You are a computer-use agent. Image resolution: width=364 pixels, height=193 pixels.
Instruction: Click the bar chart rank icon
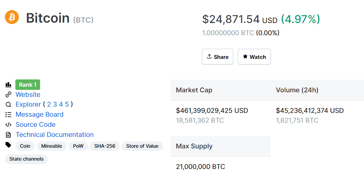click(8, 85)
